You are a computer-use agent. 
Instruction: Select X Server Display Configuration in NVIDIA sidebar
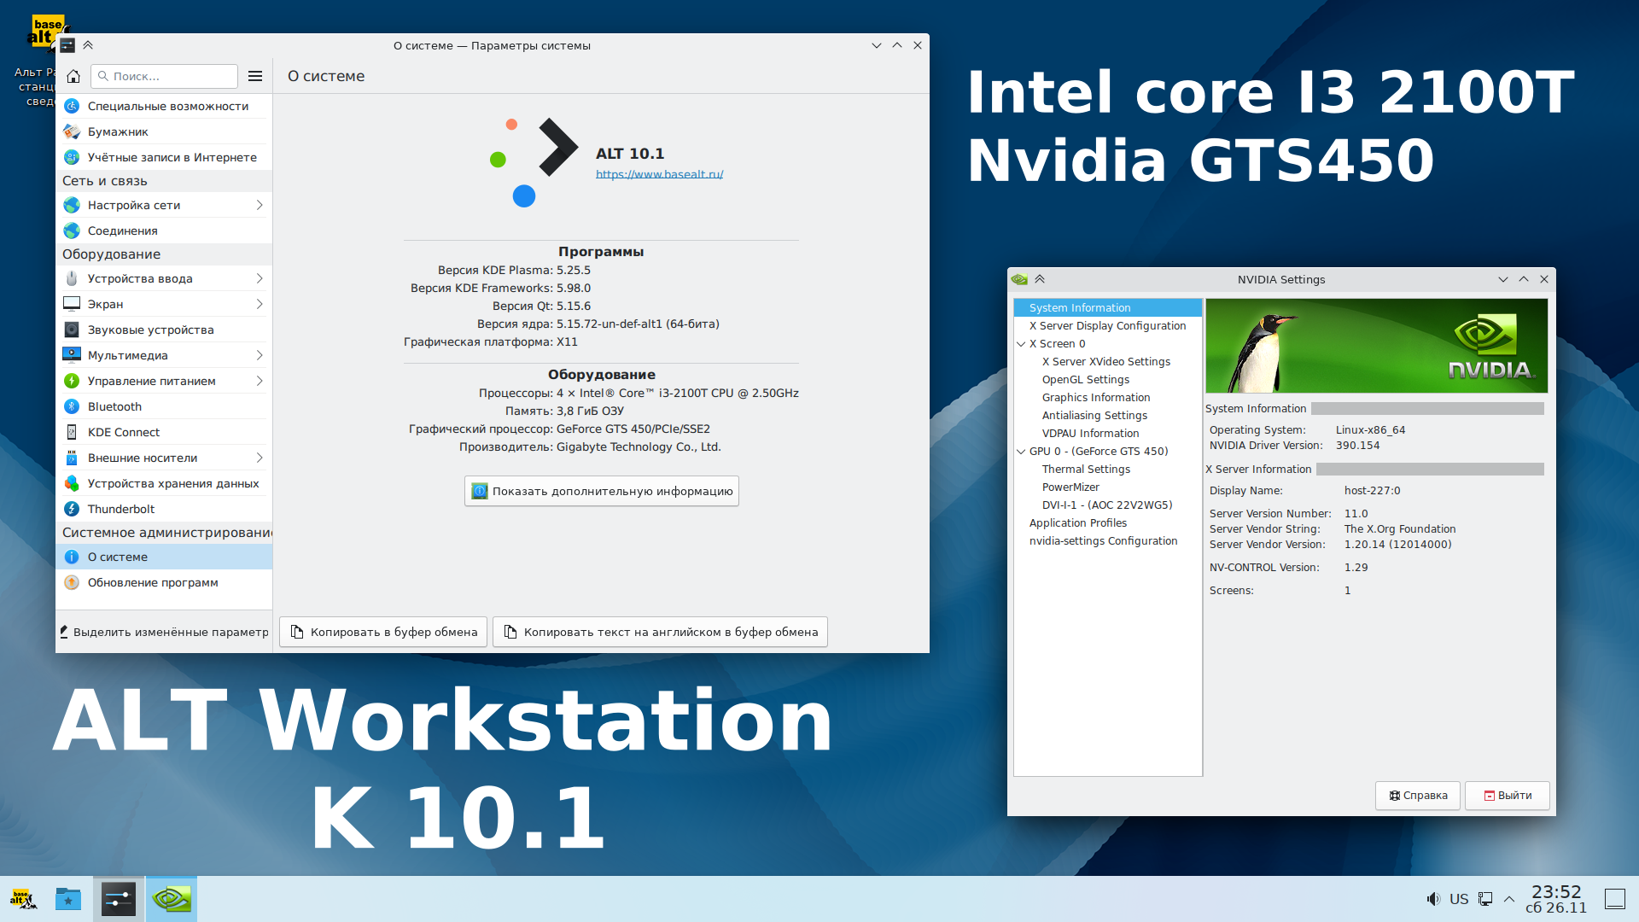pyautogui.click(x=1107, y=325)
